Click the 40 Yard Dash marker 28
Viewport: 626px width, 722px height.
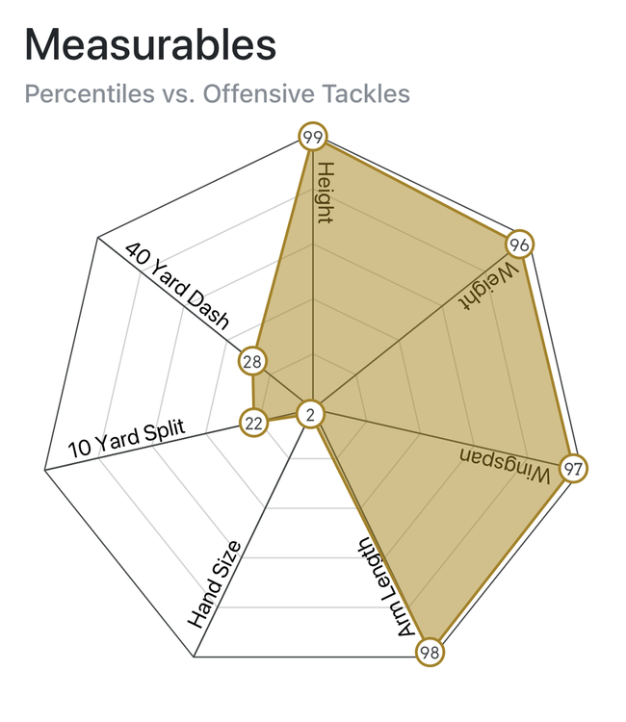[252, 361]
